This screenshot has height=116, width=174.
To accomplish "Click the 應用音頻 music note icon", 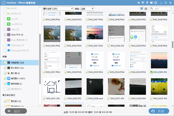I will (9, 89).
